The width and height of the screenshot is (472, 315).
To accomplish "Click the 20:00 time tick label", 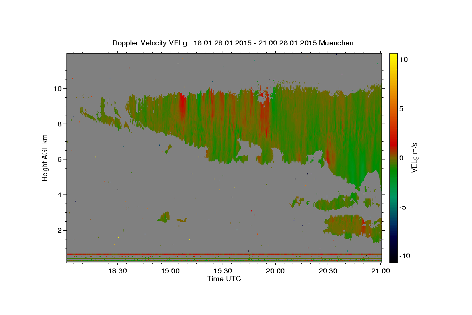I will [275, 271].
